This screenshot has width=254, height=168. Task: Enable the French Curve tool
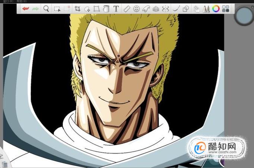(146, 9)
